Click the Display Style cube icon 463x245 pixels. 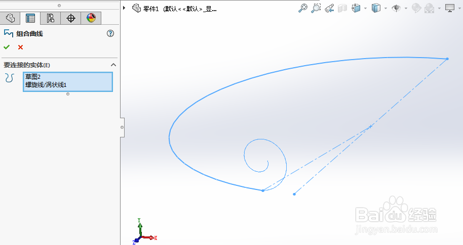click(376, 8)
